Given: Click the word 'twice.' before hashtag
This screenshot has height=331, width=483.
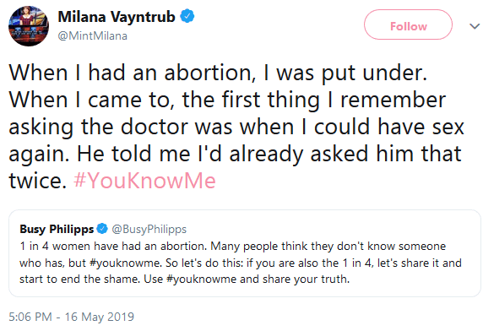Looking at the screenshot, I should point(38,181).
